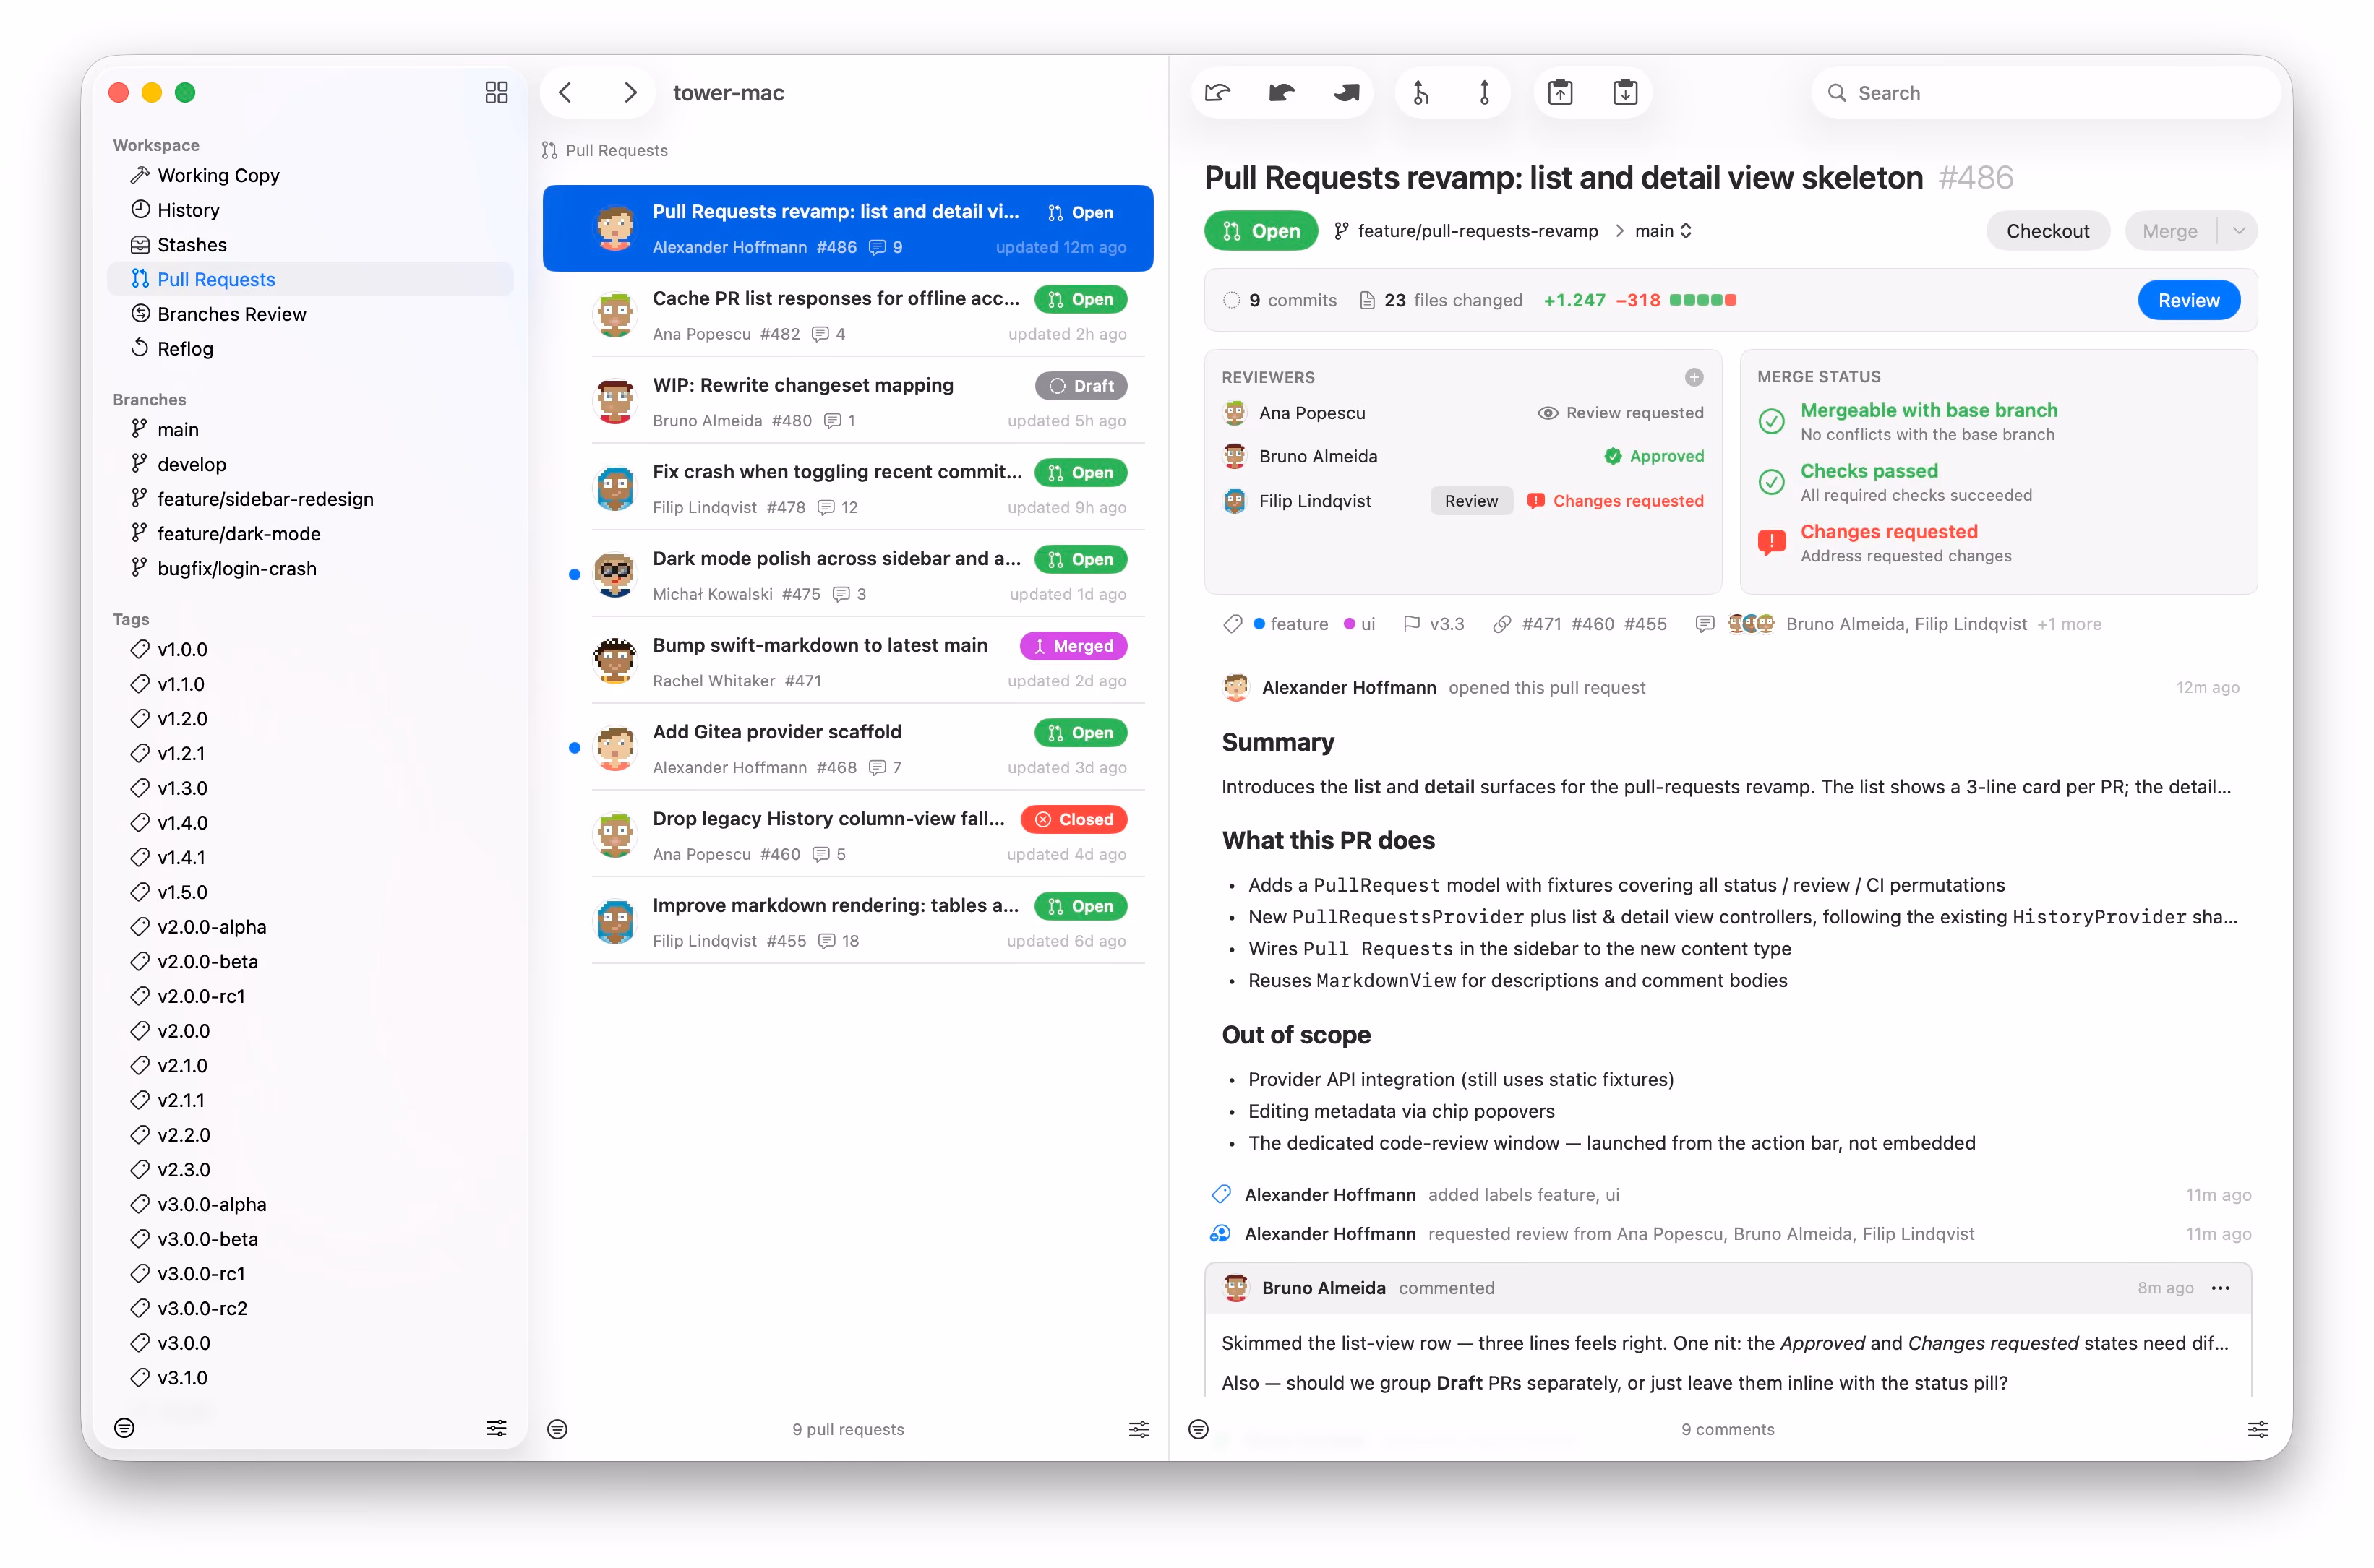Open Add Gitea provider scaffold pull request
The height and width of the screenshot is (1568, 2374).
point(849,749)
